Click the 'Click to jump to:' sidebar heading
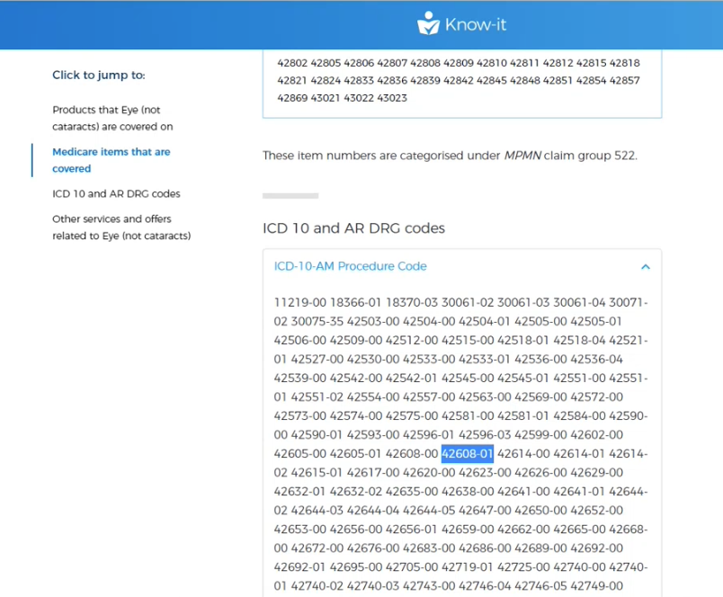The height and width of the screenshot is (597, 723). [98, 76]
